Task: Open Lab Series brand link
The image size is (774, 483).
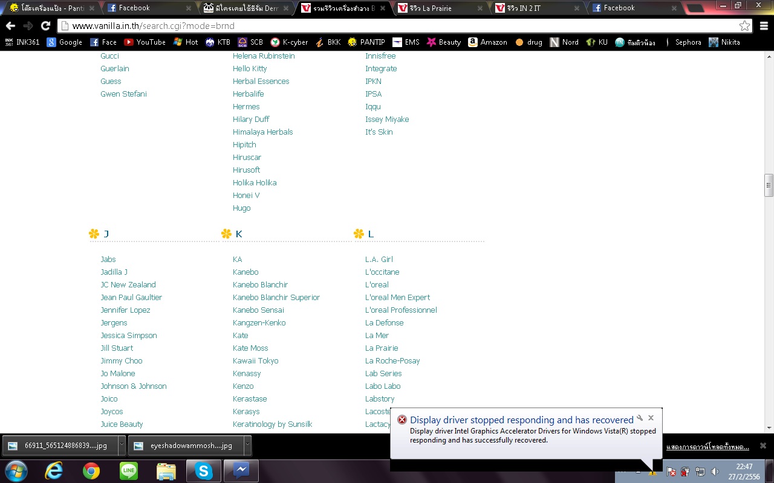Action: [x=383, y=373]
